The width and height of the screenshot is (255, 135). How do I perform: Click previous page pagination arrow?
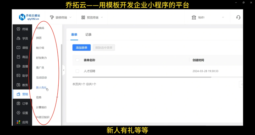pos(241,84)
